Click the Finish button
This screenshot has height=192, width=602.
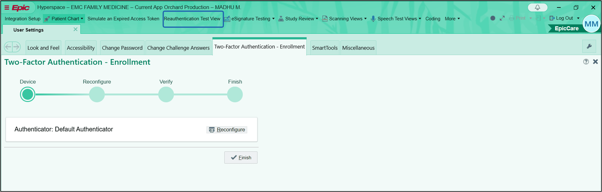pos(241,157)
